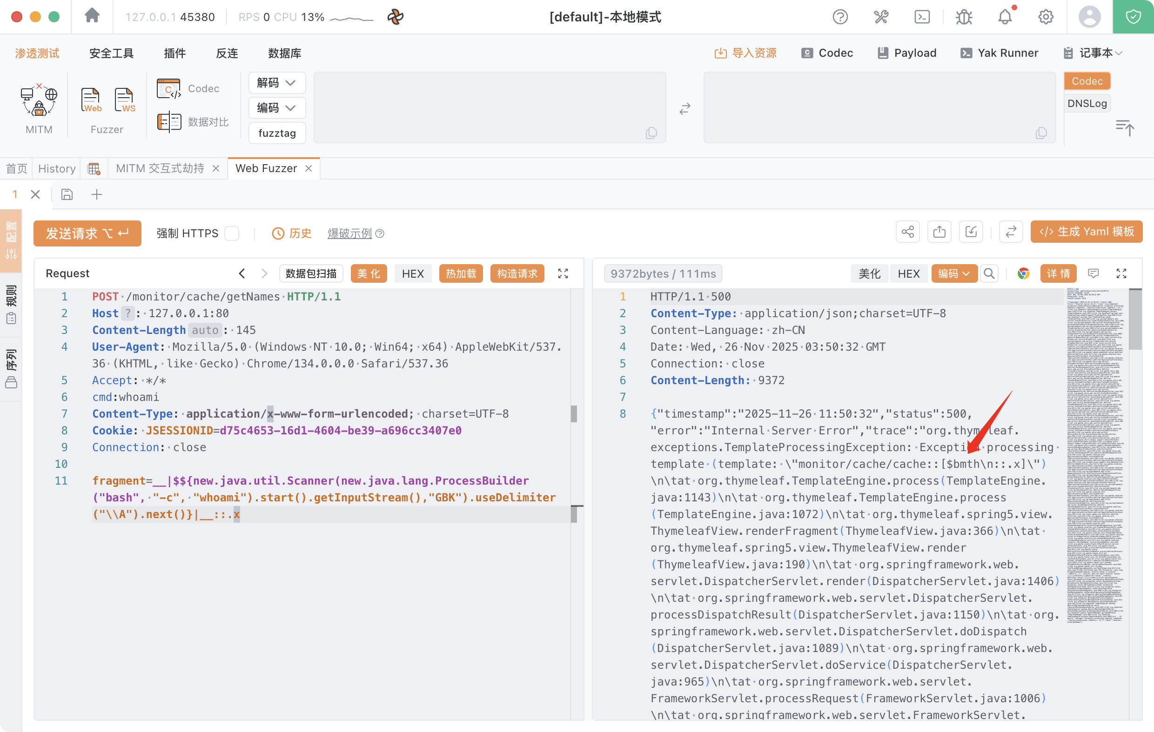This screenshot has height=732, width=1154.
Task: Open the notification bell
Action: point(1005,17)
